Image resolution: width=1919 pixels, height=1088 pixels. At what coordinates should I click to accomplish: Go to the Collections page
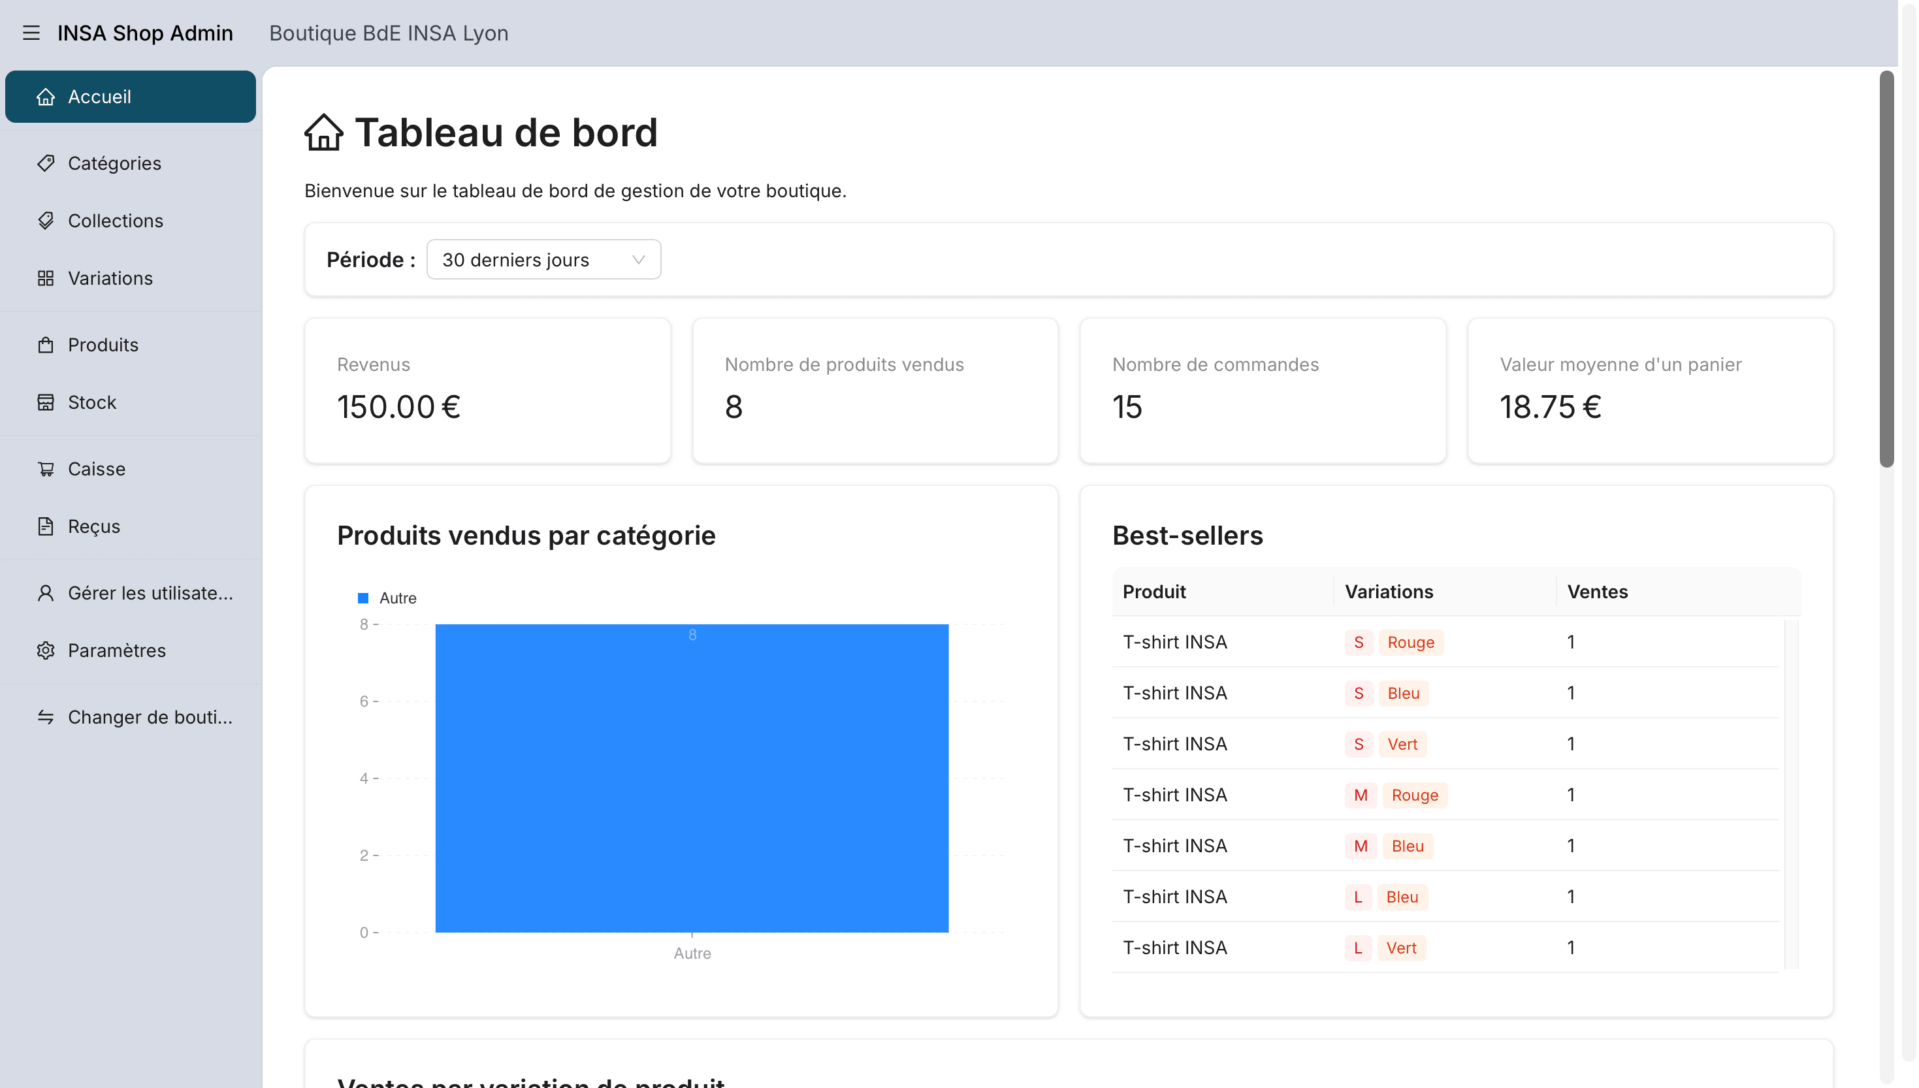(131, 221)
